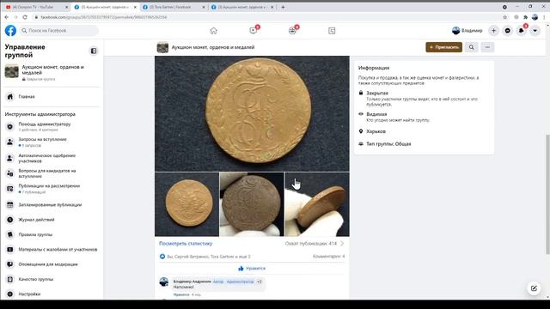The height and width of the screenshot is (309, 550).
Task: Click the Пригласить button
Action: pyautogui.click(x=443, y=47)
